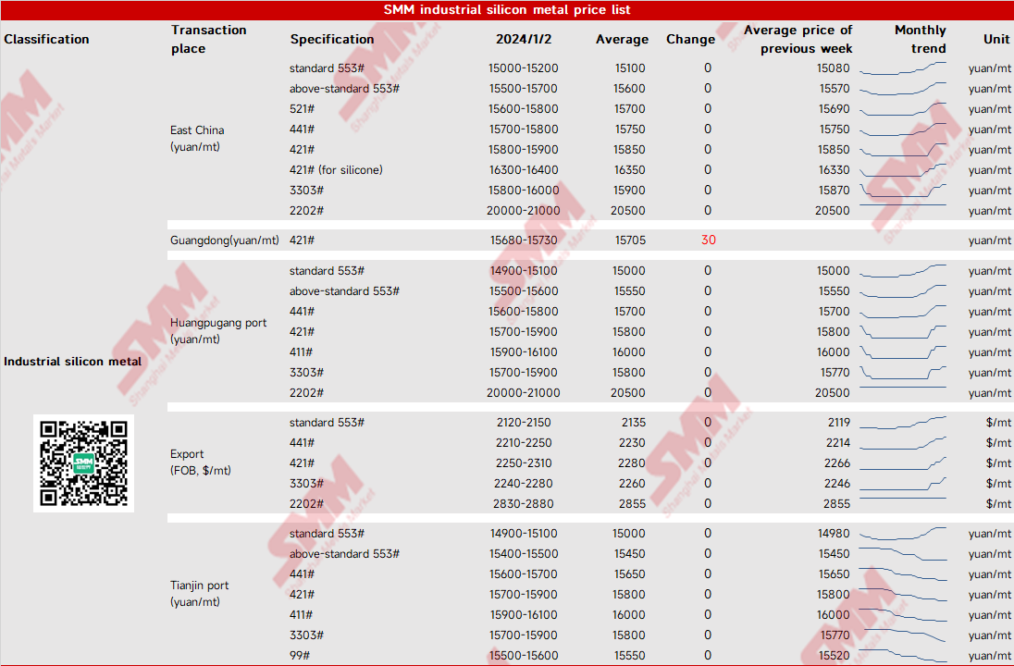Click the 3303# Huangpugang trend chart

point(902,372)
